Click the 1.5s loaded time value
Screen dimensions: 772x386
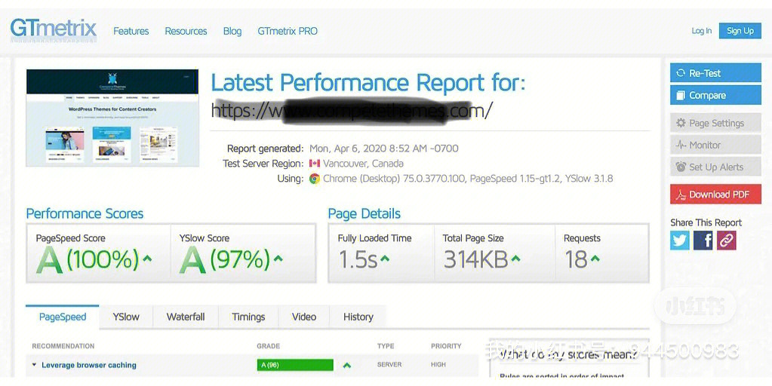(358, 259)
